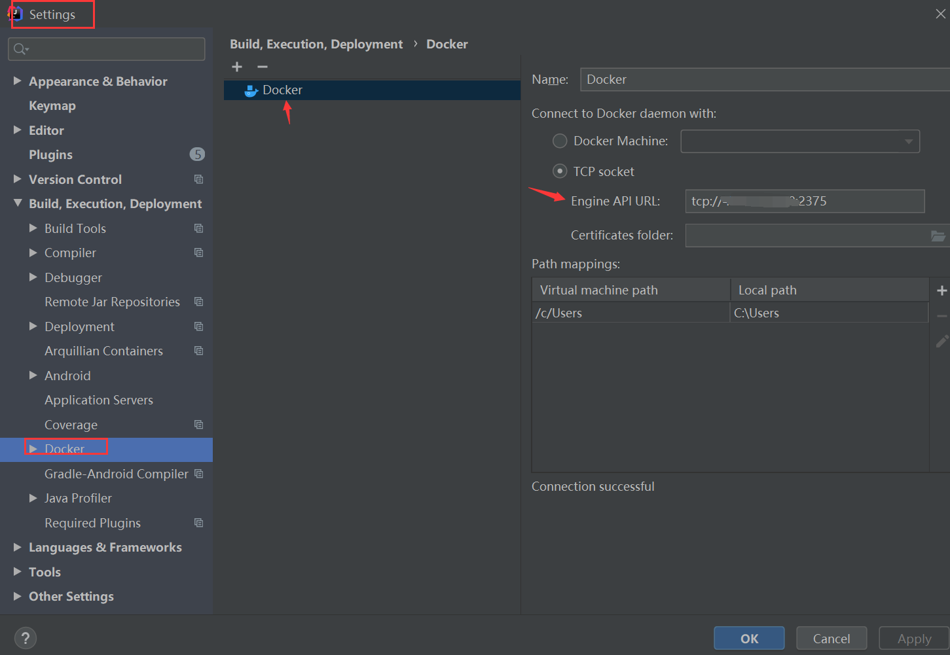This screenshot has width=950, height=655.
Task: Open Application Servers settings
Action: click(x=99, y=400)
